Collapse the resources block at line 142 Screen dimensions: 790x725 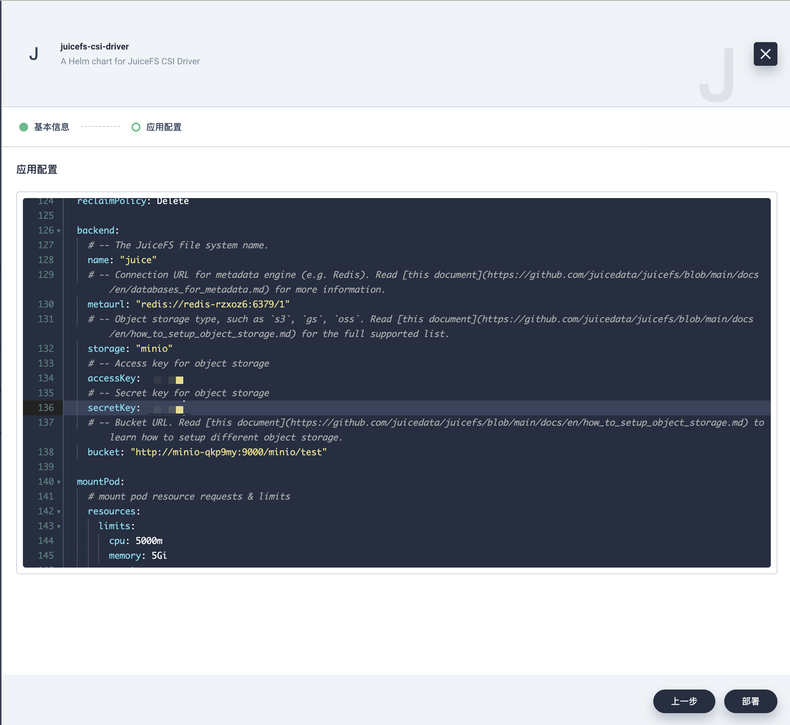[x=59, y=511]
